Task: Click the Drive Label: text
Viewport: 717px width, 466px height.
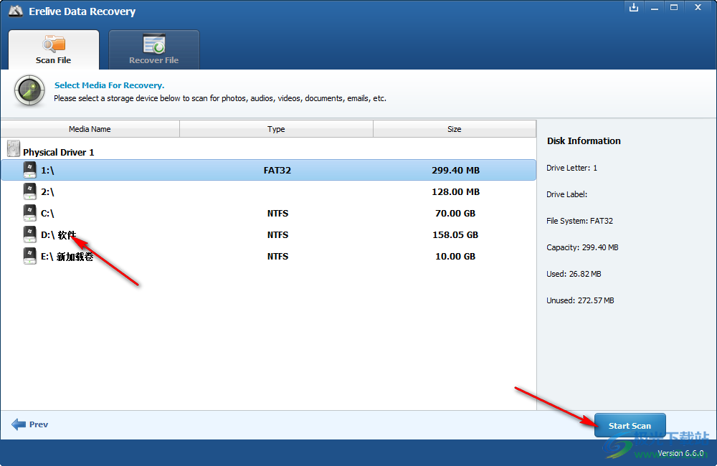Action: tap(566, 194)
